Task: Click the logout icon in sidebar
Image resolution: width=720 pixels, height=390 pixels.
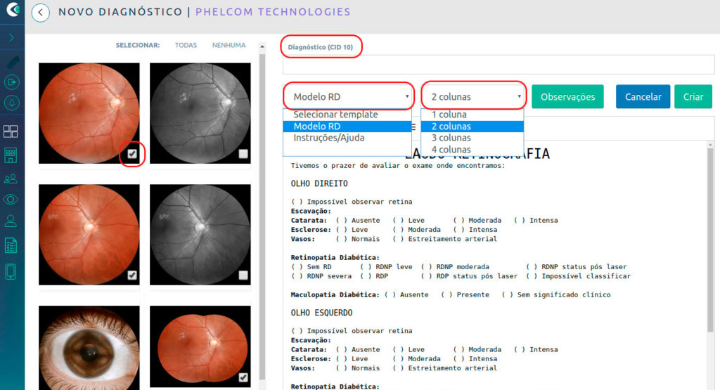Action: pyautogui.click(x=11, y=82)
